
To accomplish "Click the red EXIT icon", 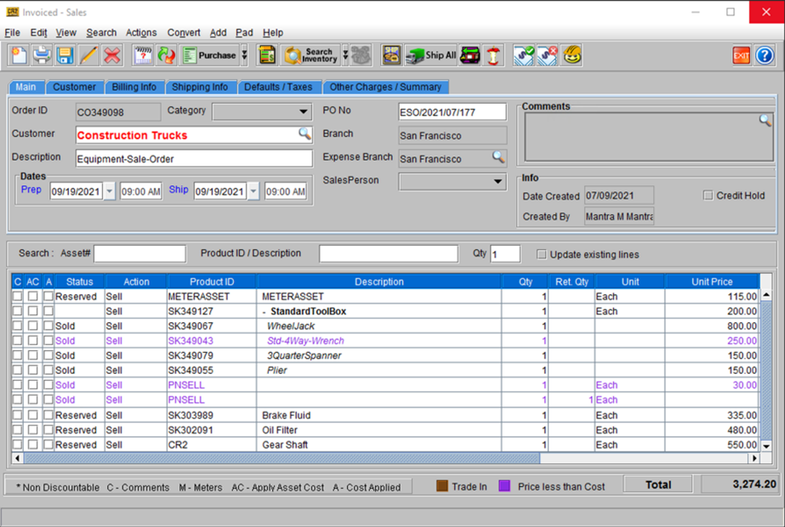I will 741,55.
